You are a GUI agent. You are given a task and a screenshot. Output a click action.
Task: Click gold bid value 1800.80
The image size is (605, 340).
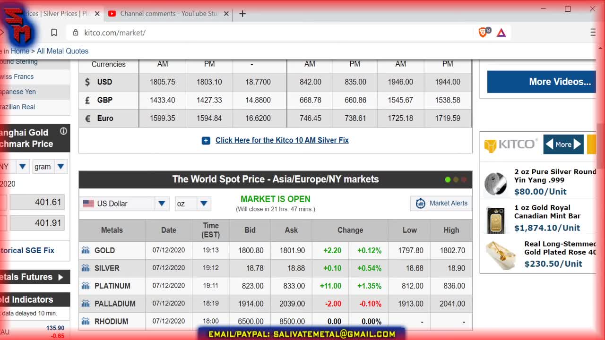coord(251,251)
